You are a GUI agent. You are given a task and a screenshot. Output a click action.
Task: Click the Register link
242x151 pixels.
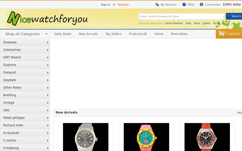point(124,5)
